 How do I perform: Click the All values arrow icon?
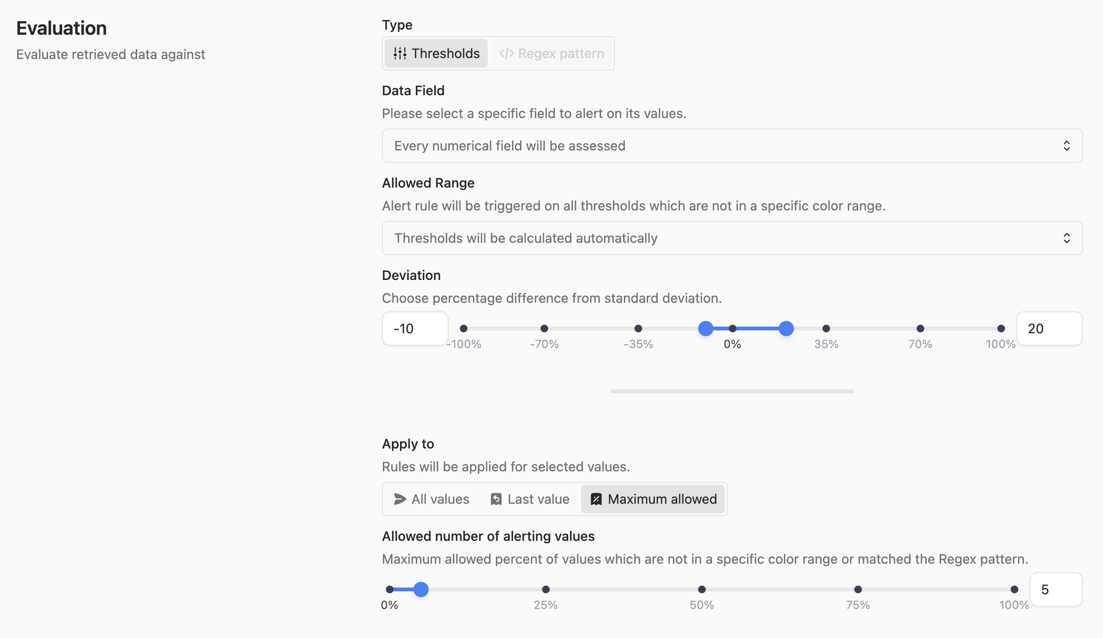[x=400, y=499]
